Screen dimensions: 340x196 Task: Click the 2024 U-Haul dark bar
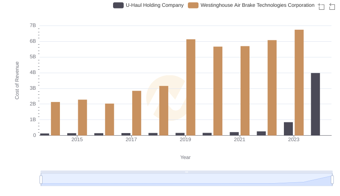[315, 104]
